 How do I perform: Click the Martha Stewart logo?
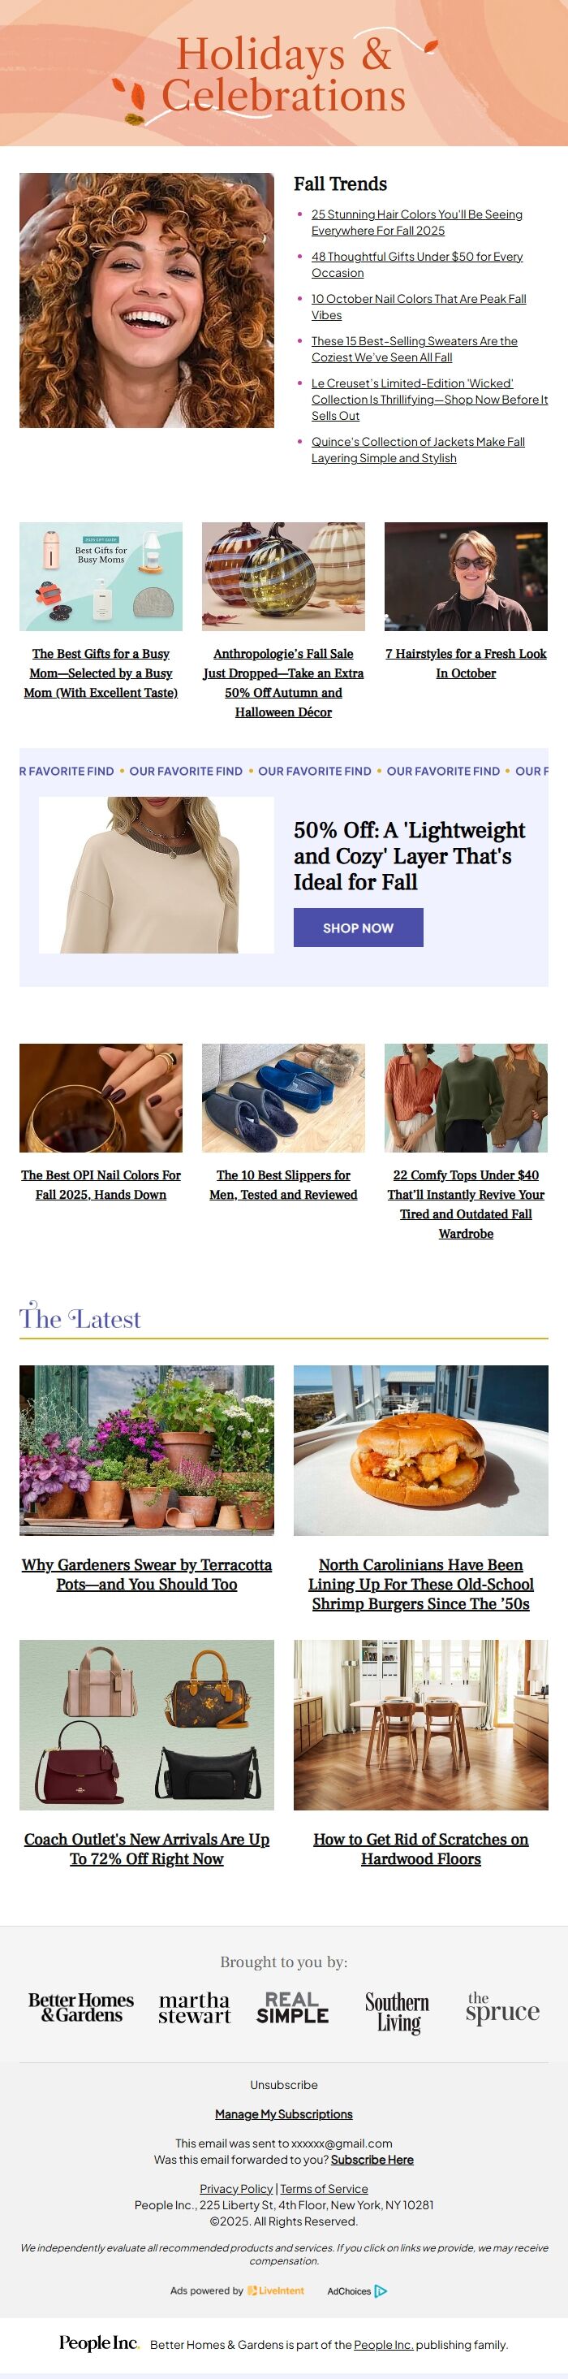pyautogui.click(x=194, y=2008)
